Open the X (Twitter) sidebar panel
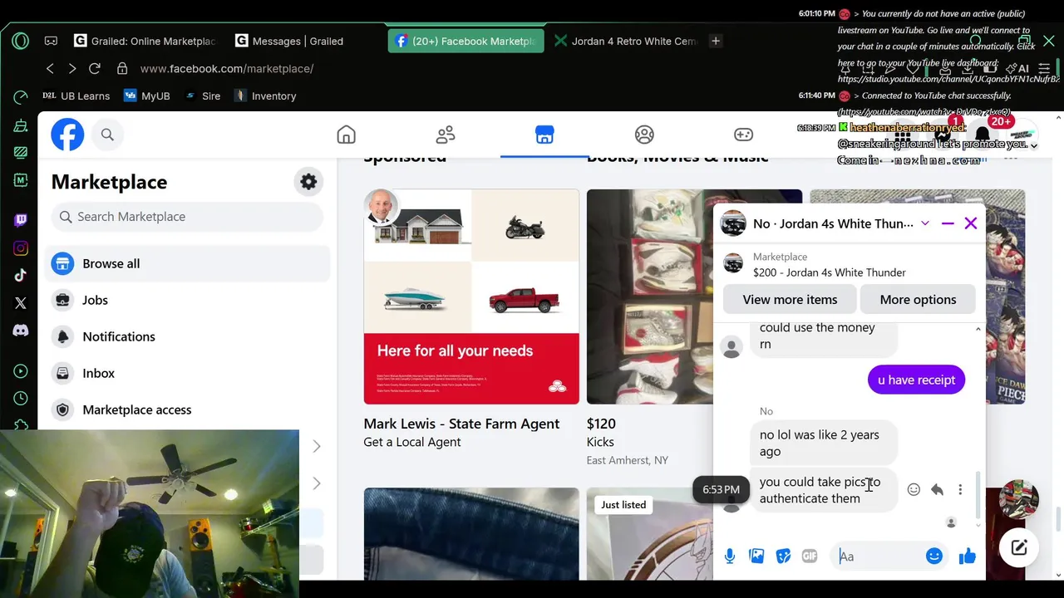This screenshot has width=1064, height=598. tap(21, 303)
